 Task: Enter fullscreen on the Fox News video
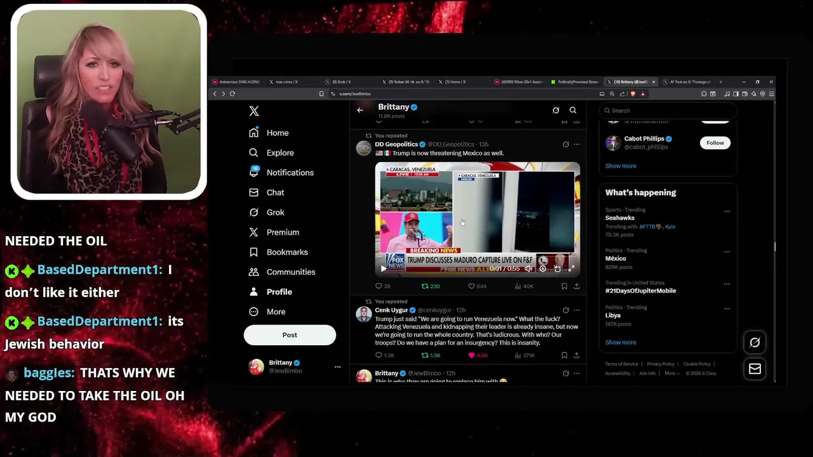click(571, 268)
